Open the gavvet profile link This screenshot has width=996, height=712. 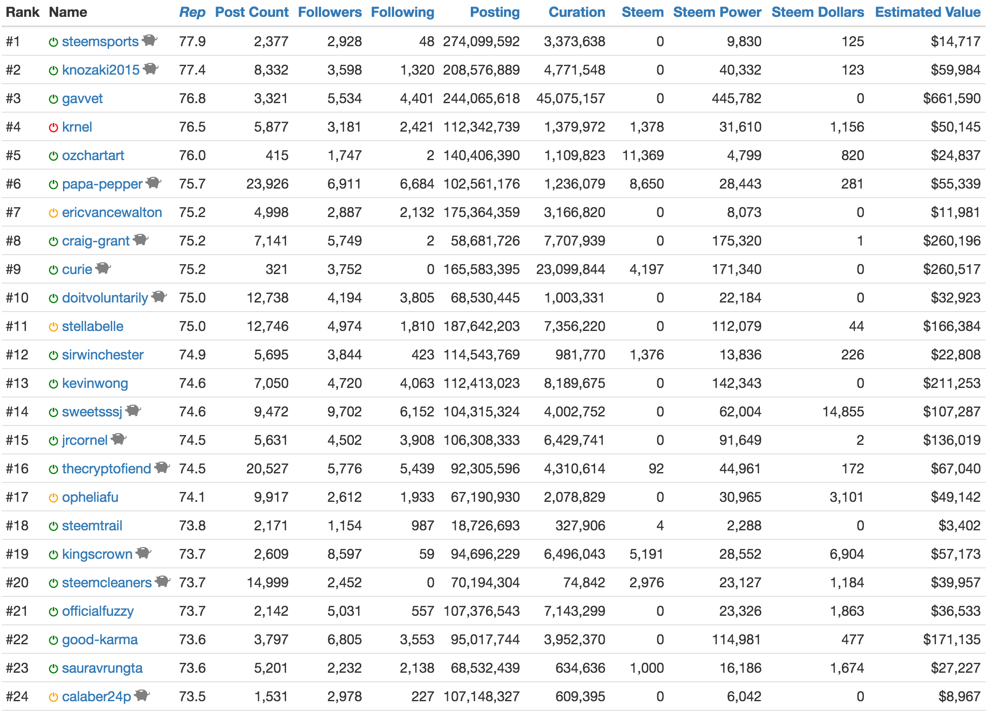82,99
